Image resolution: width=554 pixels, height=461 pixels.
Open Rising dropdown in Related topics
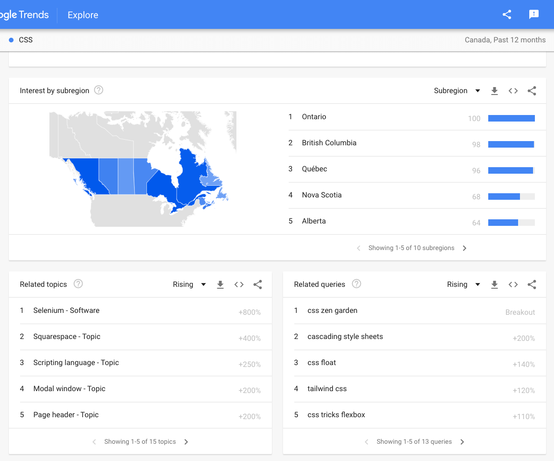tap(189, 285)
